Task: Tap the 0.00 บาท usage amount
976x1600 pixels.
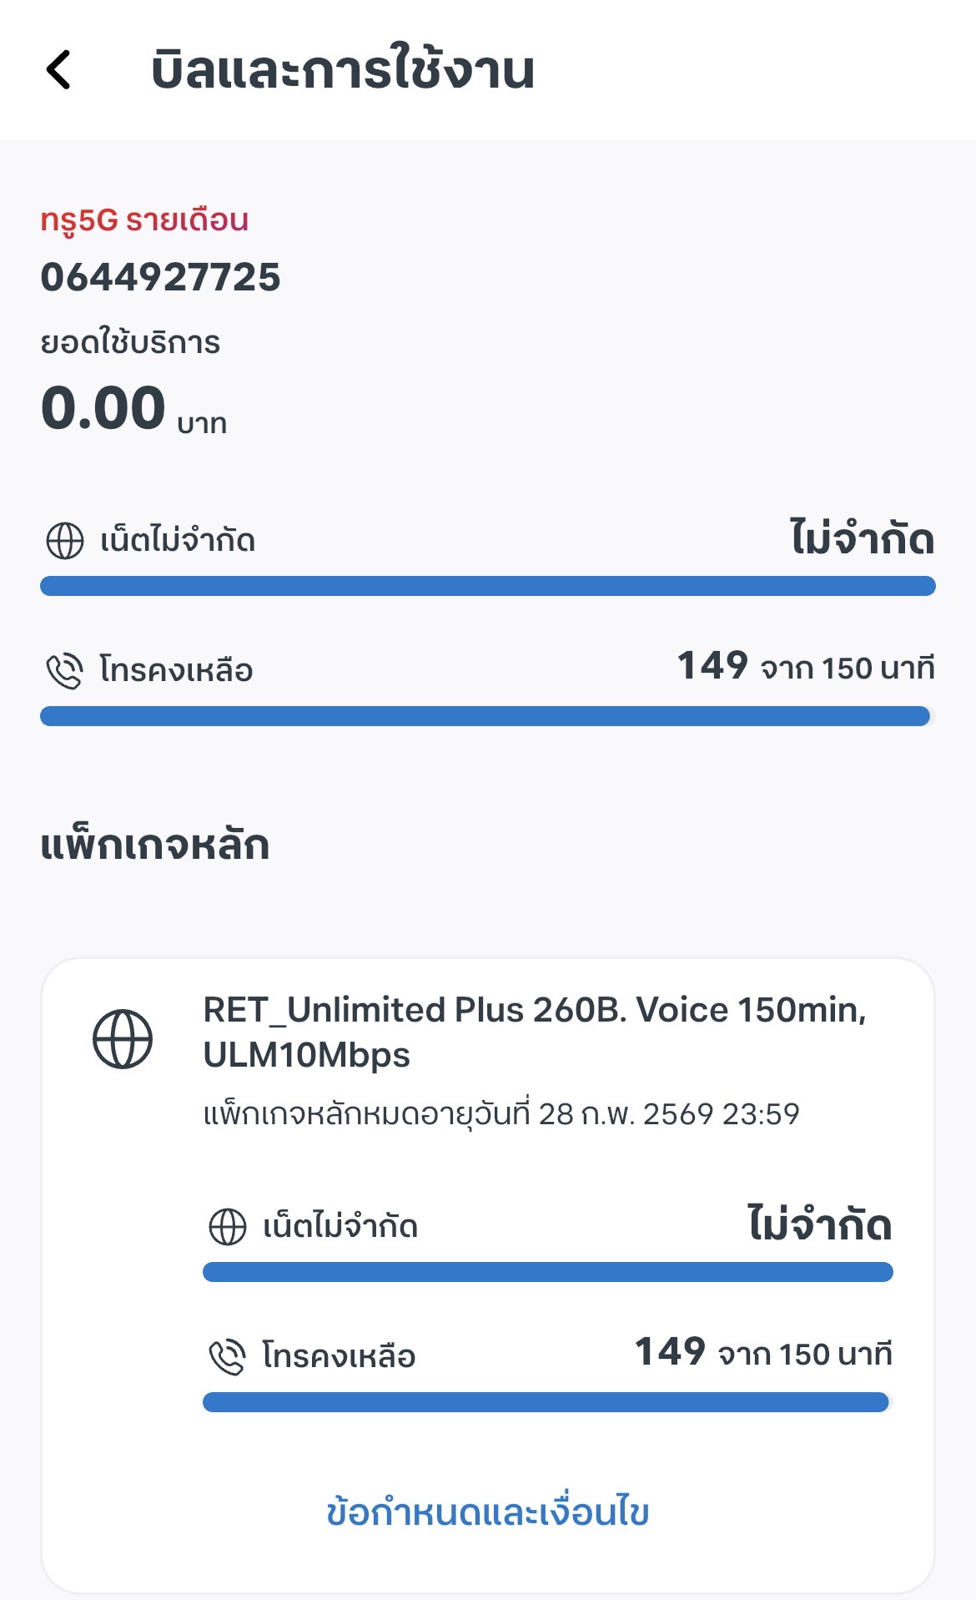Action: (133, 409)
